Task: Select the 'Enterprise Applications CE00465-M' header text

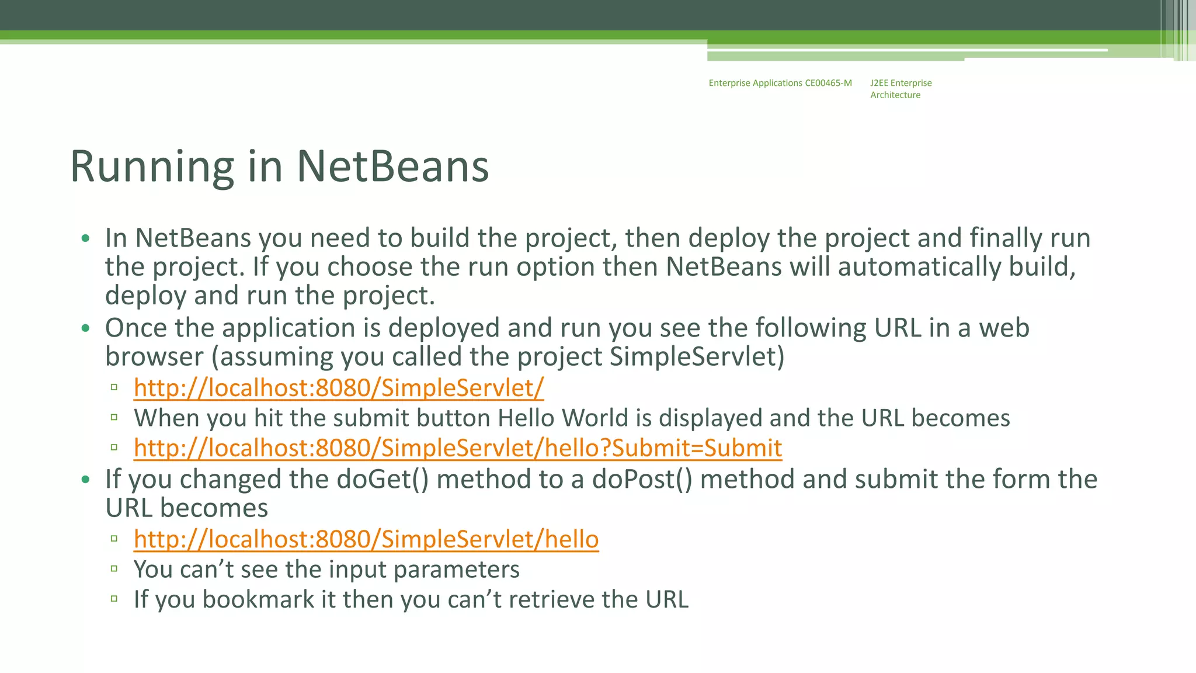Action: (780, 83)
